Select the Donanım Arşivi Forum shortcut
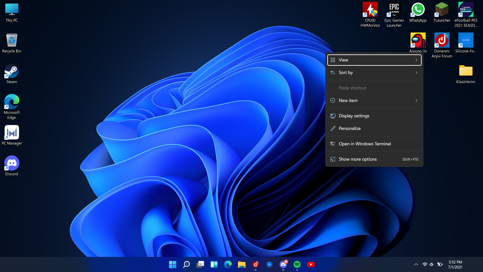483x272 pixels. 442,45
